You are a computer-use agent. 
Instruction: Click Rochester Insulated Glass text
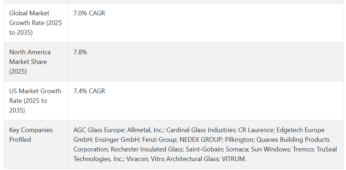pyautogui.click(x=147, y=149)
